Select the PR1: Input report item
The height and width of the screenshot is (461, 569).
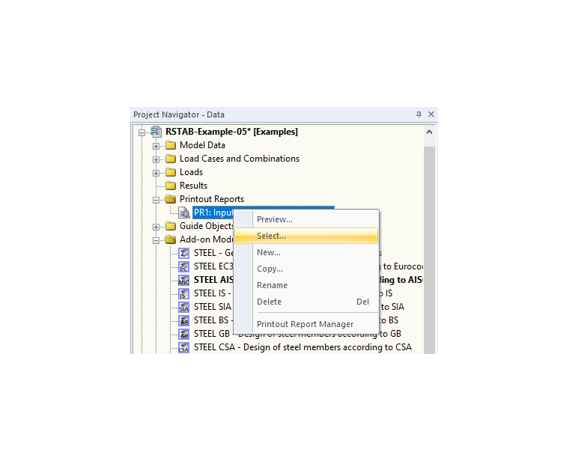coord(213,213)
